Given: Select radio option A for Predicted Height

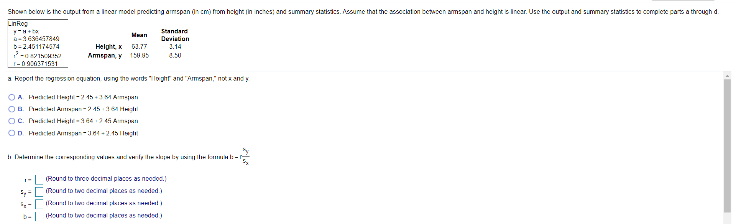Looking at the screenshot, I should pyautogui.click(x=12, y=97).
